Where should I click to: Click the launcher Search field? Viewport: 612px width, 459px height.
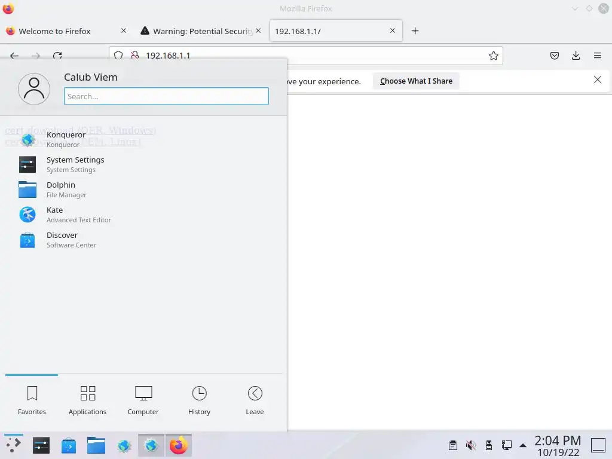[166, 96]
